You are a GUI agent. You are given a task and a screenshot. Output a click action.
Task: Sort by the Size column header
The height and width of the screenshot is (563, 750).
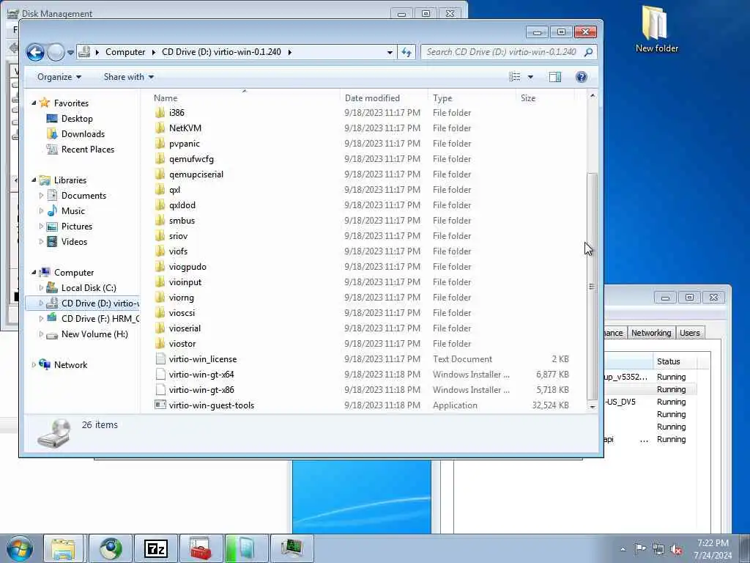[x=528, y=98]
